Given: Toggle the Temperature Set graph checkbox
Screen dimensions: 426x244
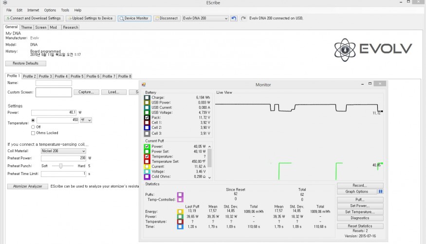Looking at the screenshot, I should tap(147, 161).
